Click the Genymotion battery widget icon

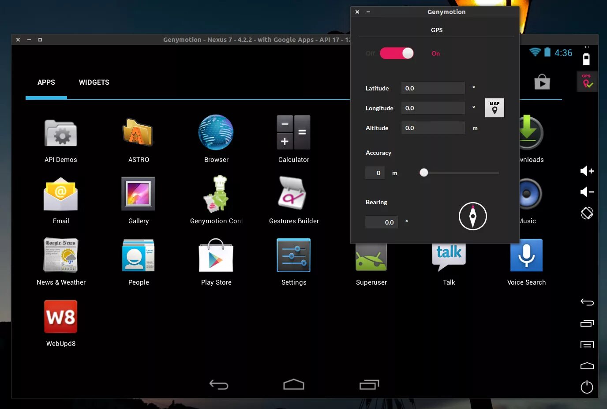coord(587,59)
